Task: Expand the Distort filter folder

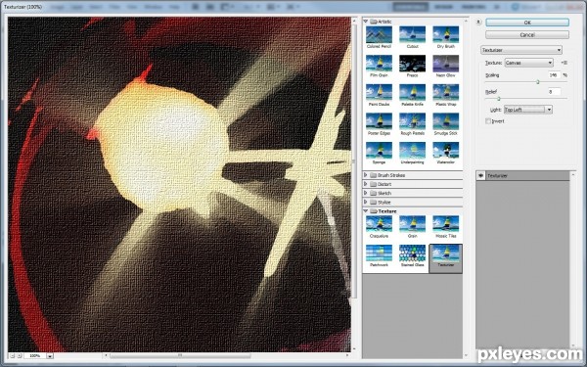Action: pos(365,184)
